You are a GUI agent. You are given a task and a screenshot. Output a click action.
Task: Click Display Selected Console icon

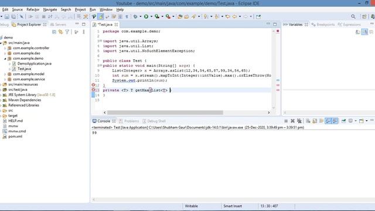point(350,121)
